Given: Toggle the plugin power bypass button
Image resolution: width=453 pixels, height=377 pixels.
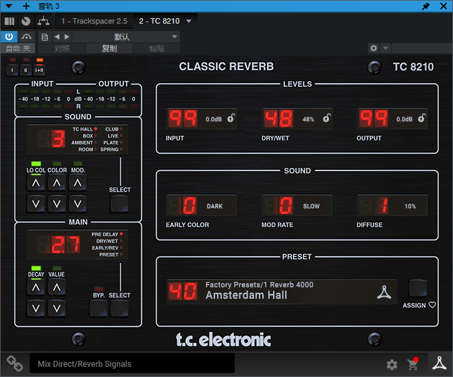Looking at the screenshot, I should click(9, 36).
